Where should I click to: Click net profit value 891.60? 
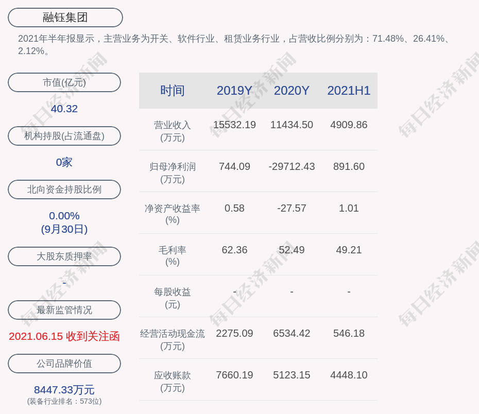point(349,166)
